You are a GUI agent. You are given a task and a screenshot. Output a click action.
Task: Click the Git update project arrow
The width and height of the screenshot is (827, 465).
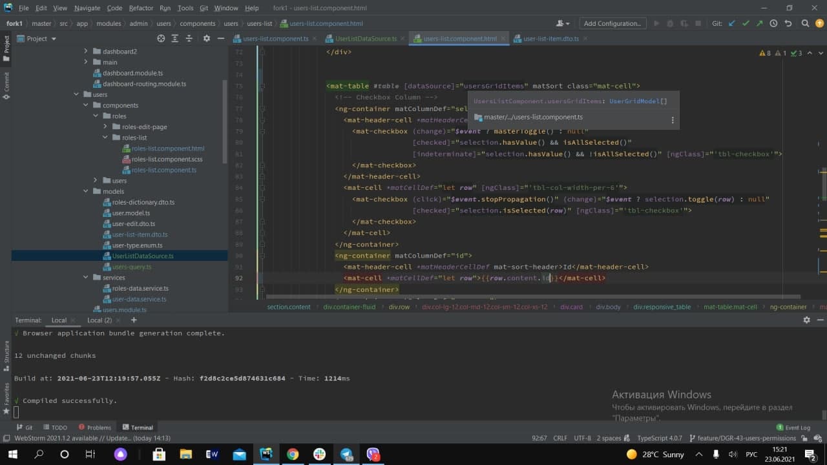pyautogui.click(x=732, y=23)
